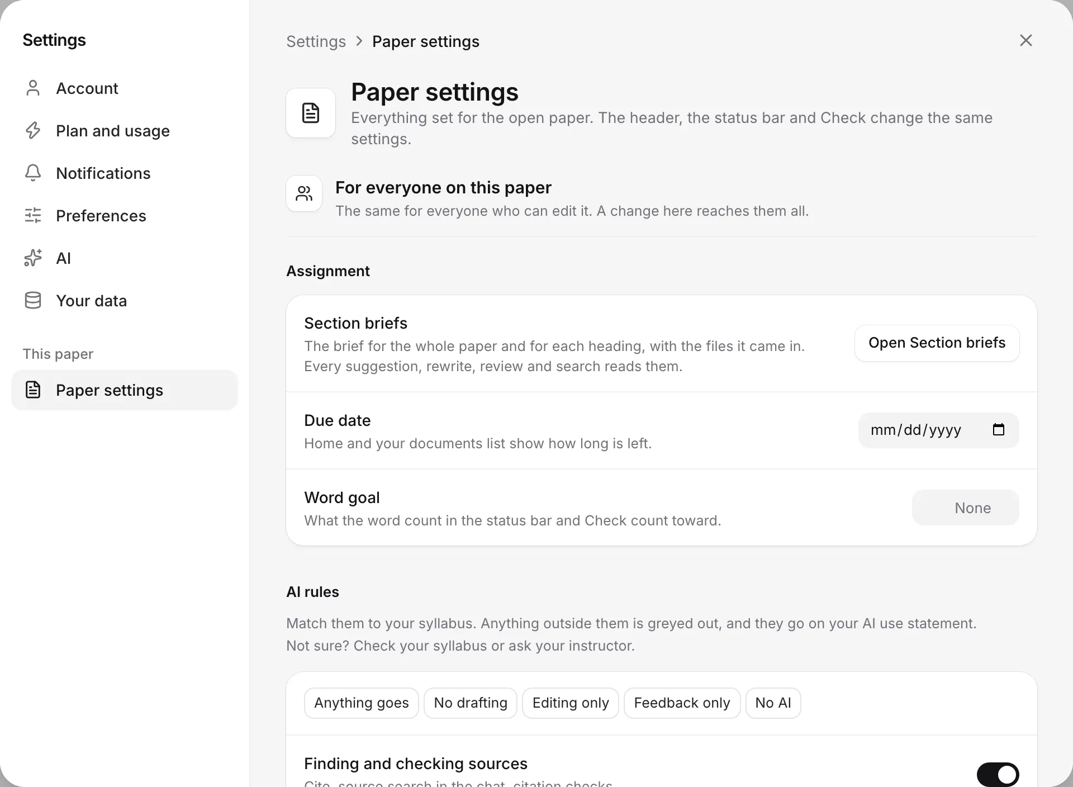Select the No AI rule
Viewport: 1073px width, 787px height.
pyautogui.click(x=773, y=703)
